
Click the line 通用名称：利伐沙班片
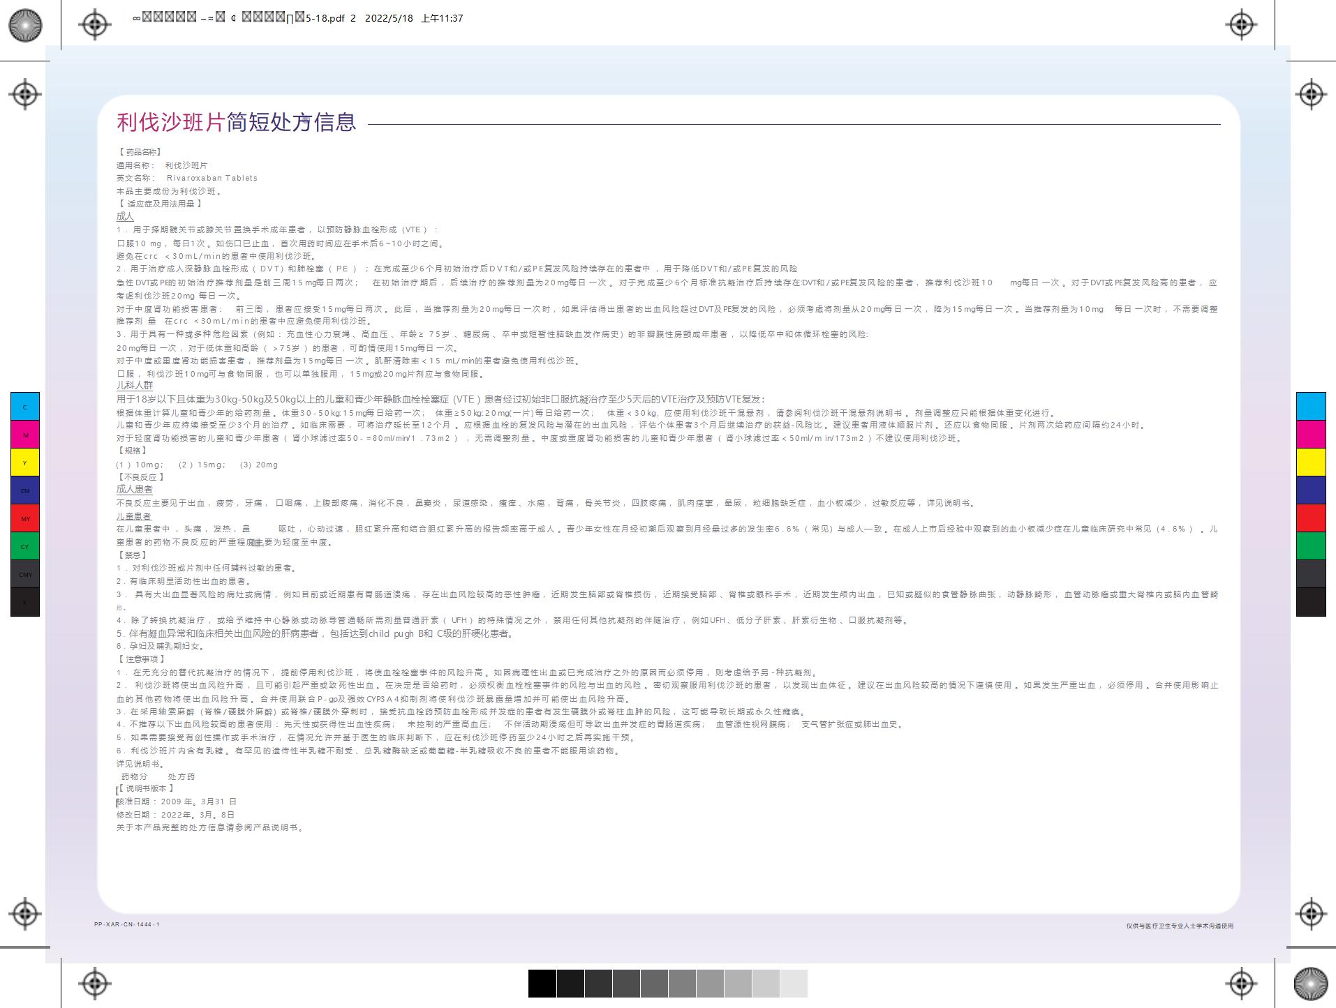(162, 165)
